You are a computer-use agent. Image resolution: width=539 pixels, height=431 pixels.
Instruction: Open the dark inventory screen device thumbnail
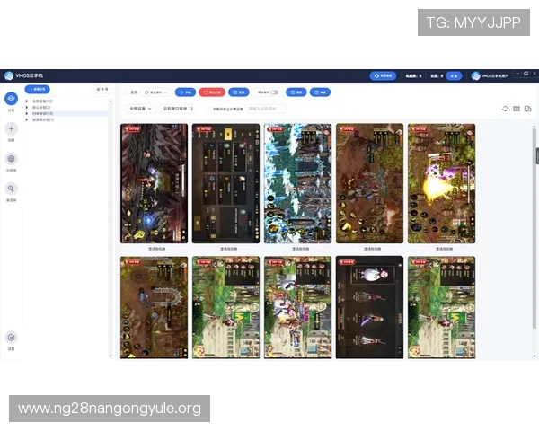coord(225,183)
